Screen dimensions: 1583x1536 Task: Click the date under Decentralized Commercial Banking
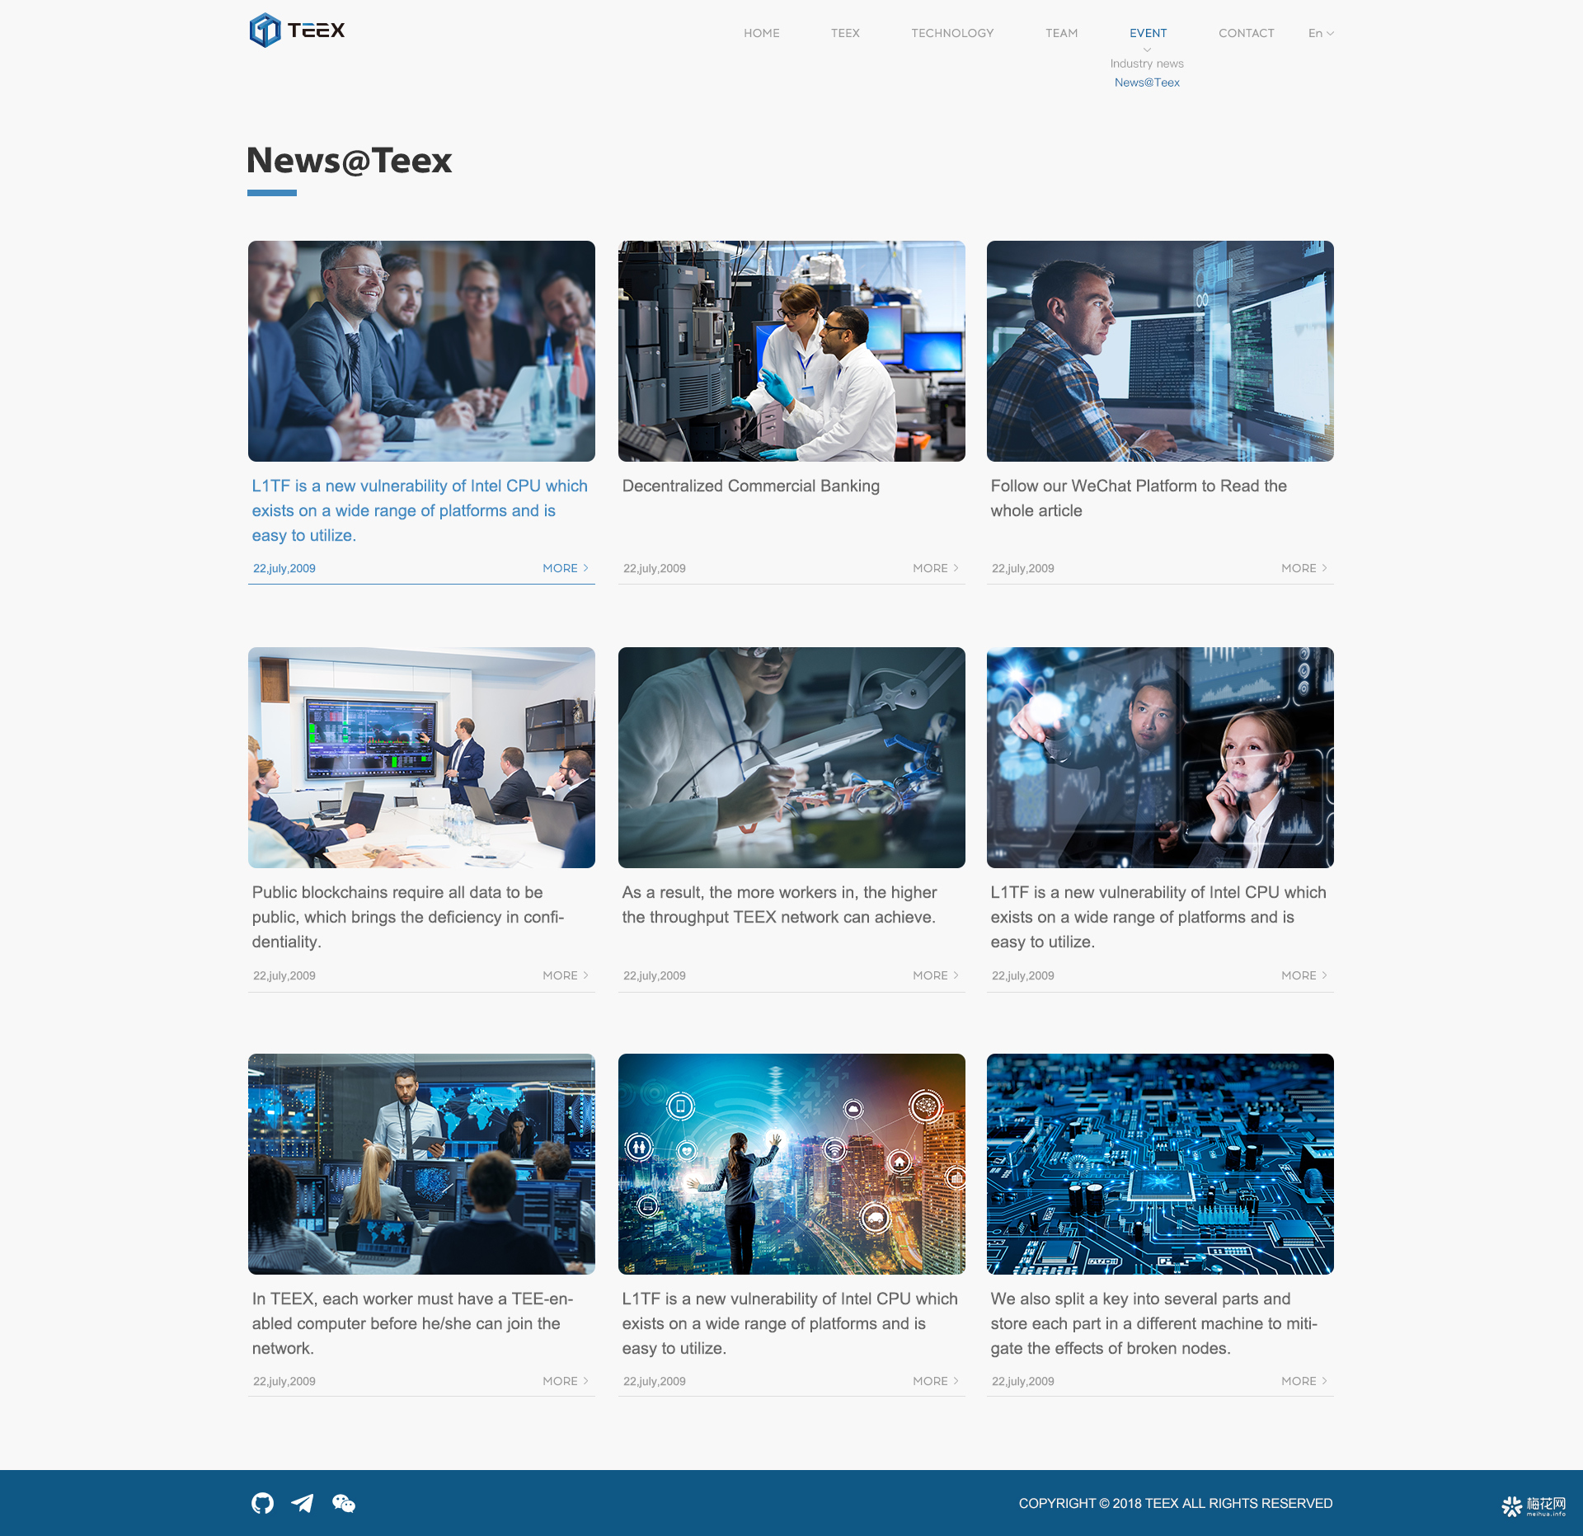pyautogui.click(x=655, y=568)
